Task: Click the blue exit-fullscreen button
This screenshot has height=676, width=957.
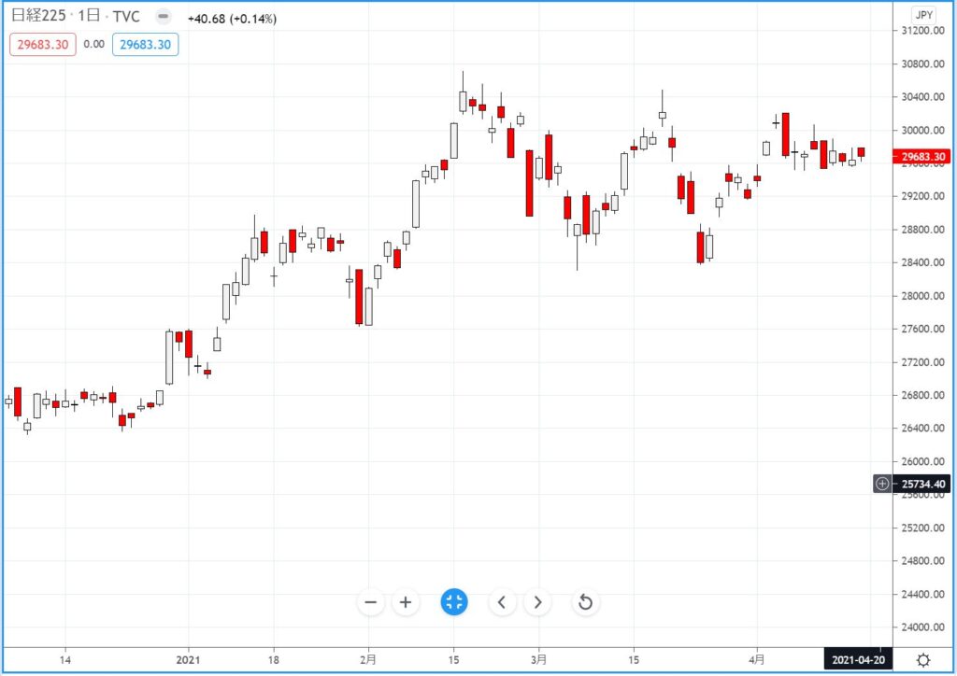Action: tap(454, 602)
